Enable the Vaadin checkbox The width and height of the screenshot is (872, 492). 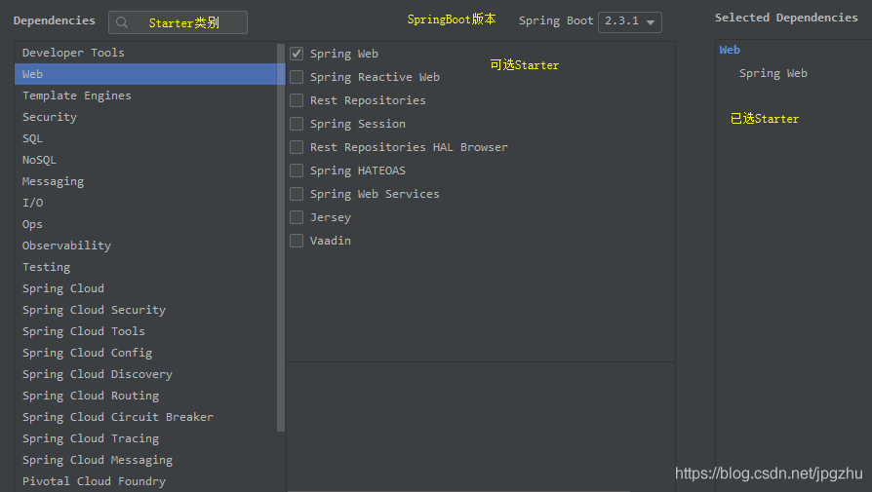point(297,241)
